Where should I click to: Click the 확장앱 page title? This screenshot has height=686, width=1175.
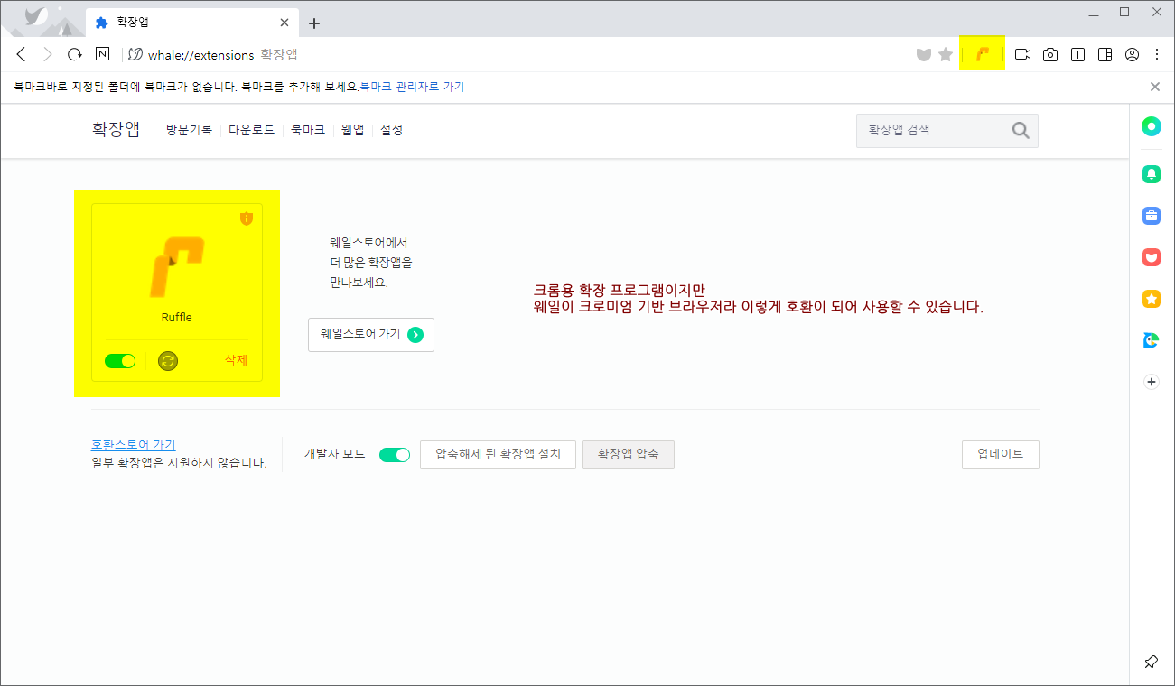(x=116, y=129)
